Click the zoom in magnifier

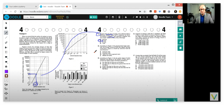pos(6,85)
